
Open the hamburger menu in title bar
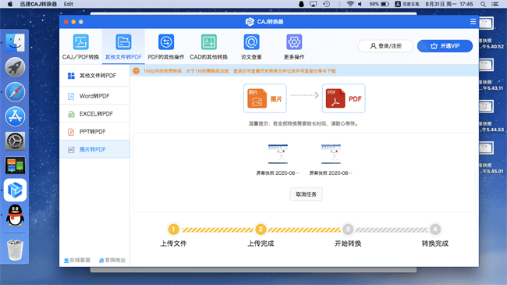(473, 22)
